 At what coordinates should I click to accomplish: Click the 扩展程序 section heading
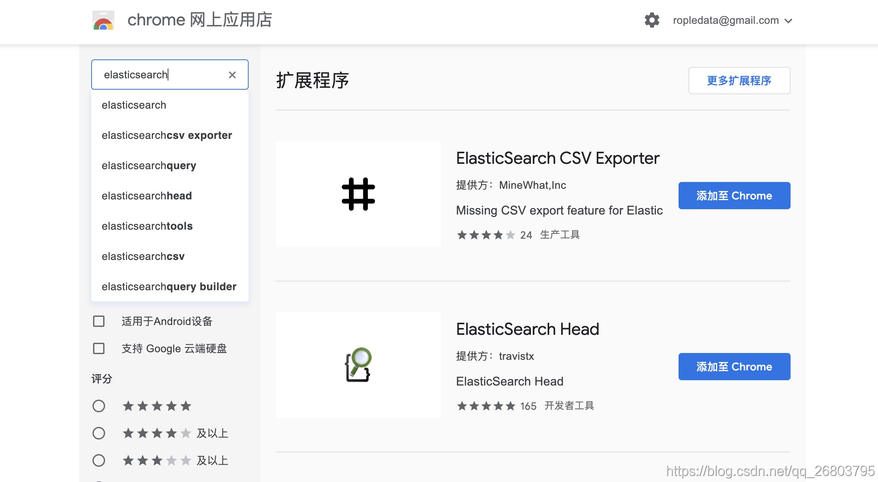[313, 81]
